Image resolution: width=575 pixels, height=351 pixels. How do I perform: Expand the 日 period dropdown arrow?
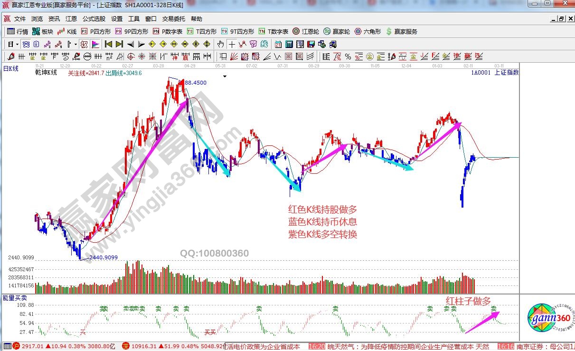point(17,44)
